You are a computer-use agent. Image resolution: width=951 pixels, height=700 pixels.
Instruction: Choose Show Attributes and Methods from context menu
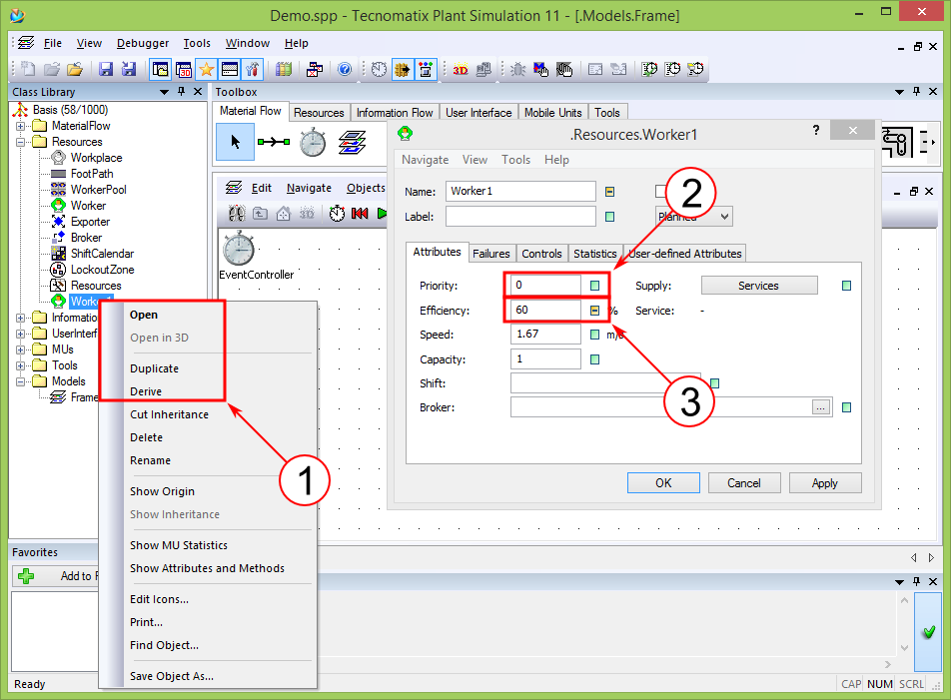pos(208,568)
